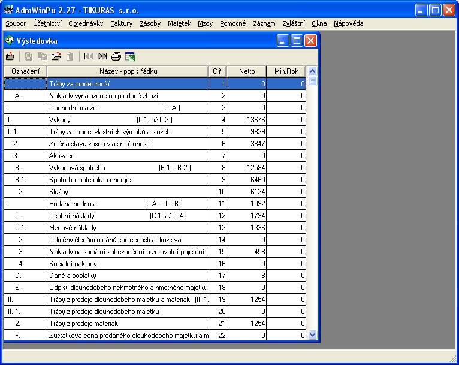
Task: Open the Okna menu
Action: click(319, 23)
